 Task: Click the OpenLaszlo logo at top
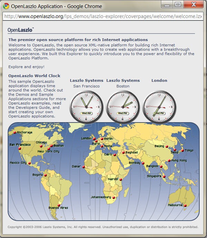click(x=21, y=30)
